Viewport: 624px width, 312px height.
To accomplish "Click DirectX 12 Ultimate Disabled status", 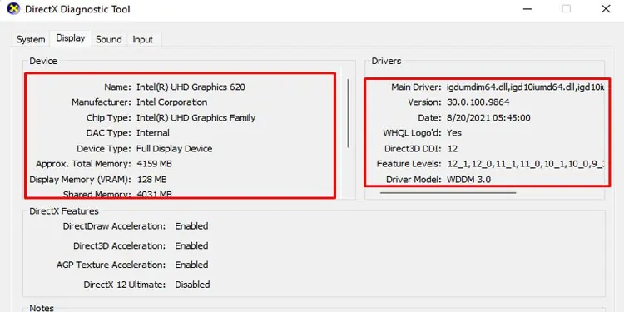I will (x=192, y=285).
